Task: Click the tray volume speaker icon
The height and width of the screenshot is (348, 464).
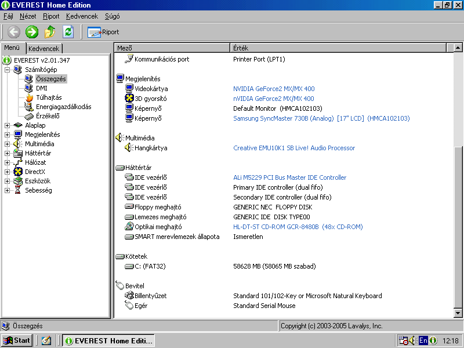Action: tap(413, 340)
